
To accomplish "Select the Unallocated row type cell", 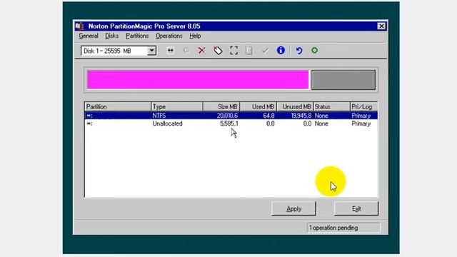I will (168, 124).
